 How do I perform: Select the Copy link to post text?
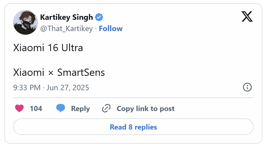pos(145,108)
